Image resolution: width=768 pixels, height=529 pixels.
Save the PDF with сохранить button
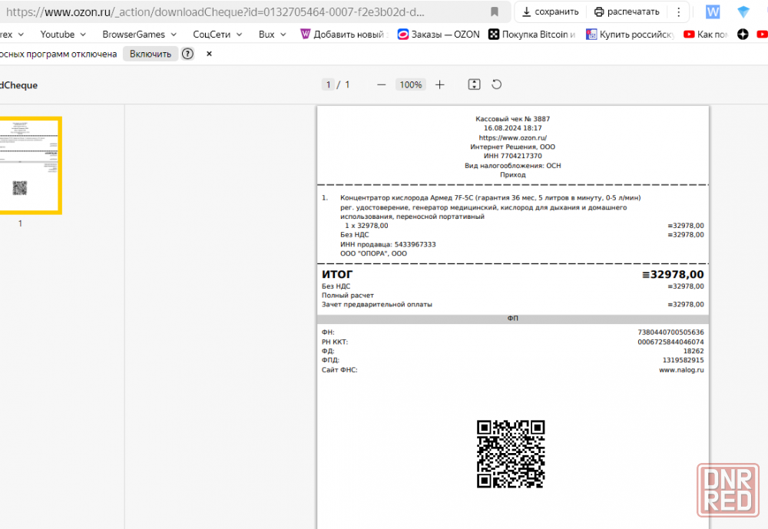coord(550,12)
